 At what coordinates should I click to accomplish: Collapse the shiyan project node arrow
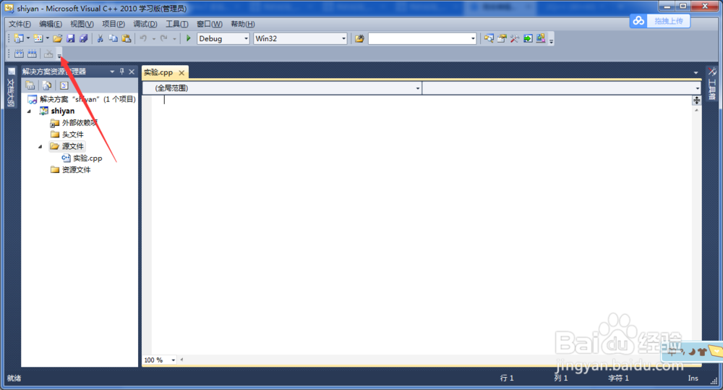point(30,111)
